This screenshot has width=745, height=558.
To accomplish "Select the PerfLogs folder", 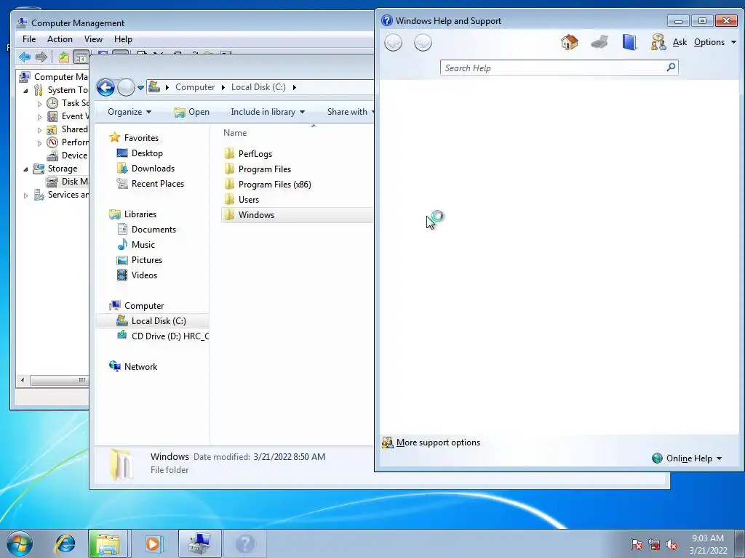I will 255,154.
